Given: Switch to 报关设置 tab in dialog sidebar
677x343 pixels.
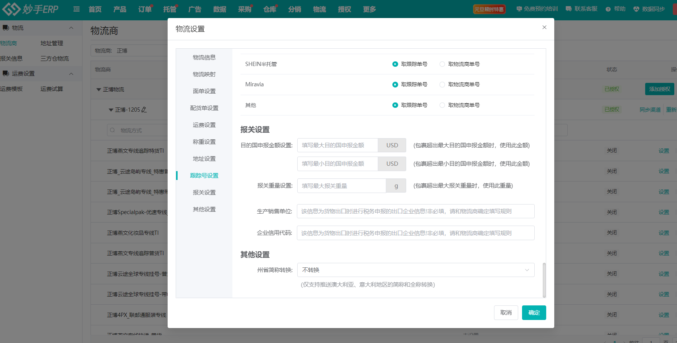Looking at the screenshot, I should pos(204,192).
